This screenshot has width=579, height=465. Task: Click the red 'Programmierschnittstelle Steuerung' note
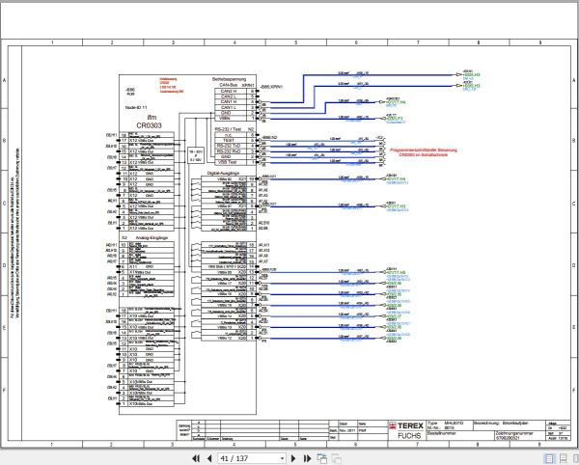click(424, 152)
